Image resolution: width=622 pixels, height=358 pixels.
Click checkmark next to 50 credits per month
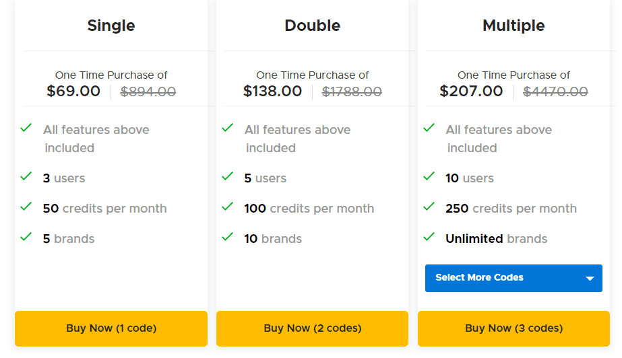point(26,207)
